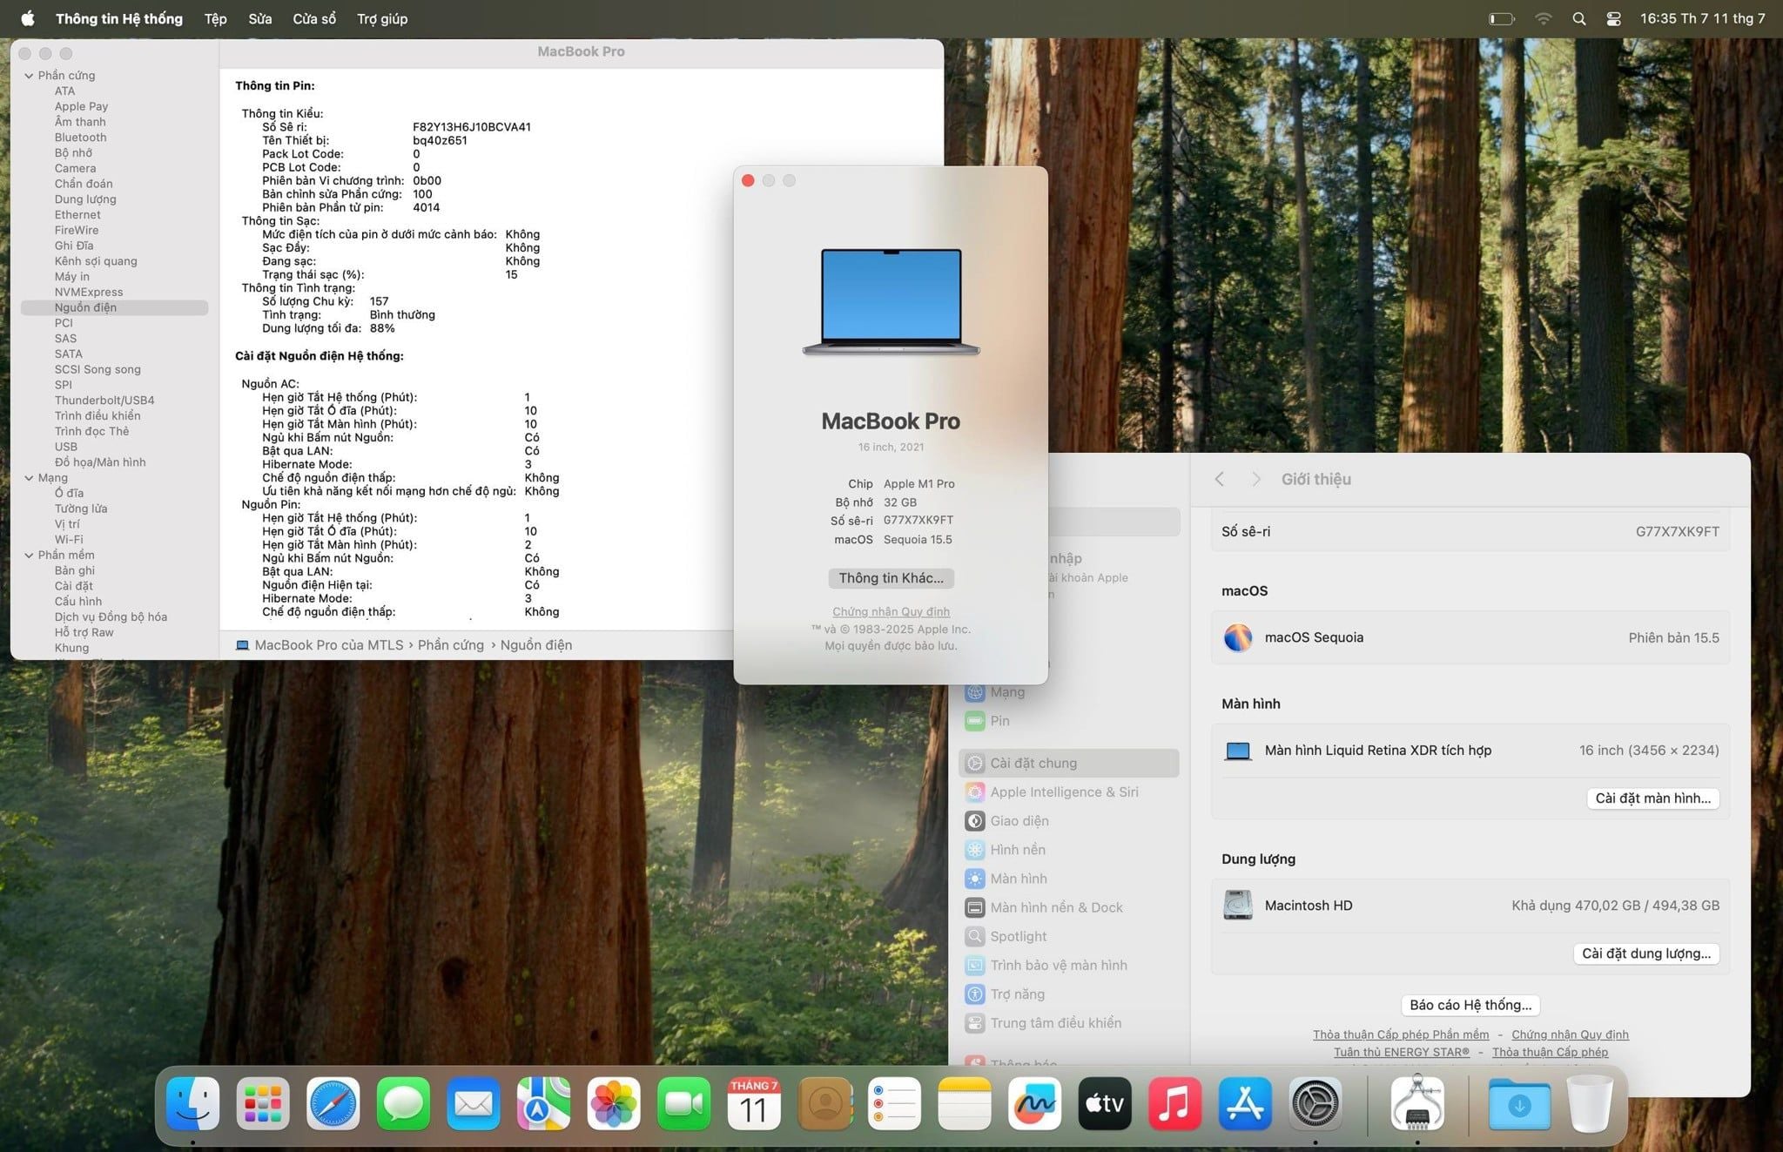The height and width of the screenshot is (1152, 1783).
Task: Open Giao diện settings pane
Action: 1069,820
